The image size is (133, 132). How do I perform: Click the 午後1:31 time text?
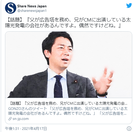point(12,129)
